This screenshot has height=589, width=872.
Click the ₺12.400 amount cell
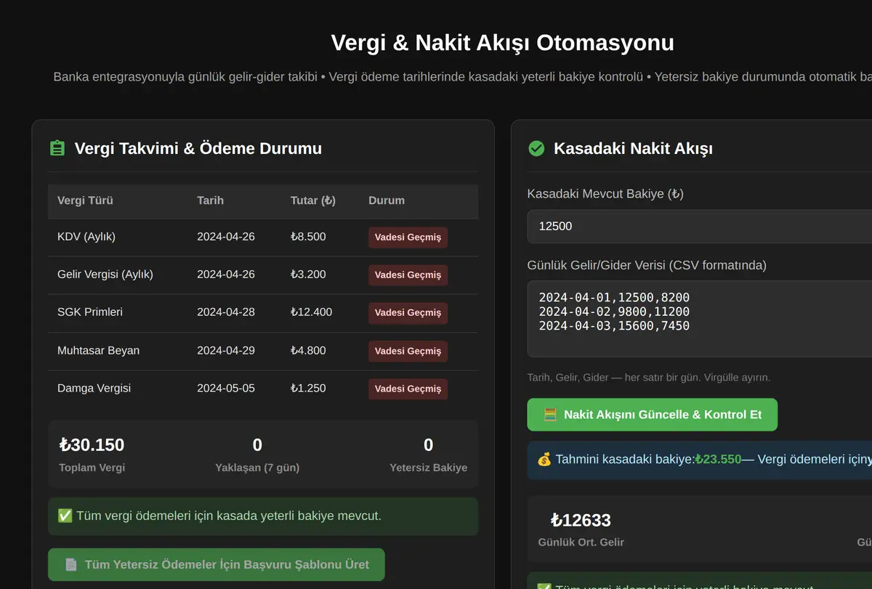pyautogui.click(x=311, y=312)
